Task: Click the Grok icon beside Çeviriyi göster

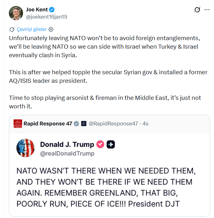Action: click(12, 29)
